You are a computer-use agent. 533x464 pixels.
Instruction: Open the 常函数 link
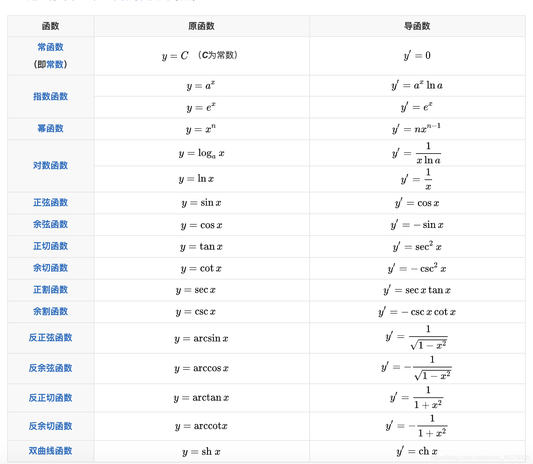50,47
